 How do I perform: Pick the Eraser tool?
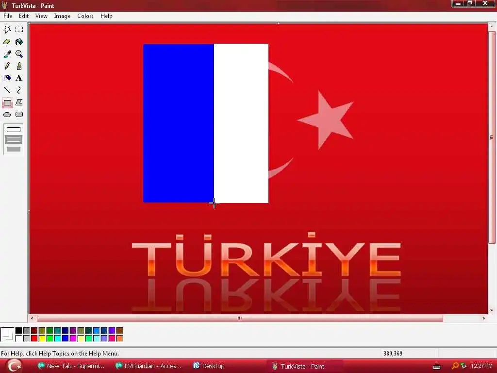click(7, 42)
